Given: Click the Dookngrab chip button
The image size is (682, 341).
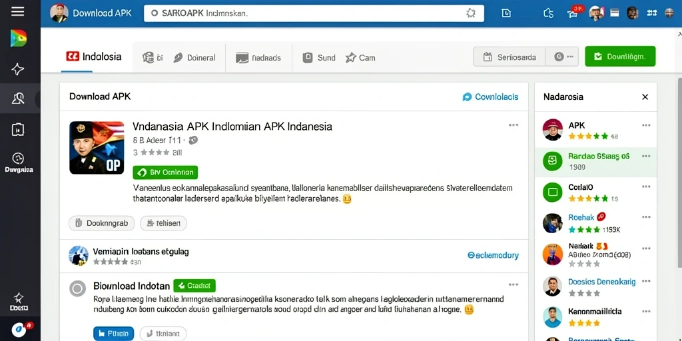Looking at the screenshot, I should [101, 223].
